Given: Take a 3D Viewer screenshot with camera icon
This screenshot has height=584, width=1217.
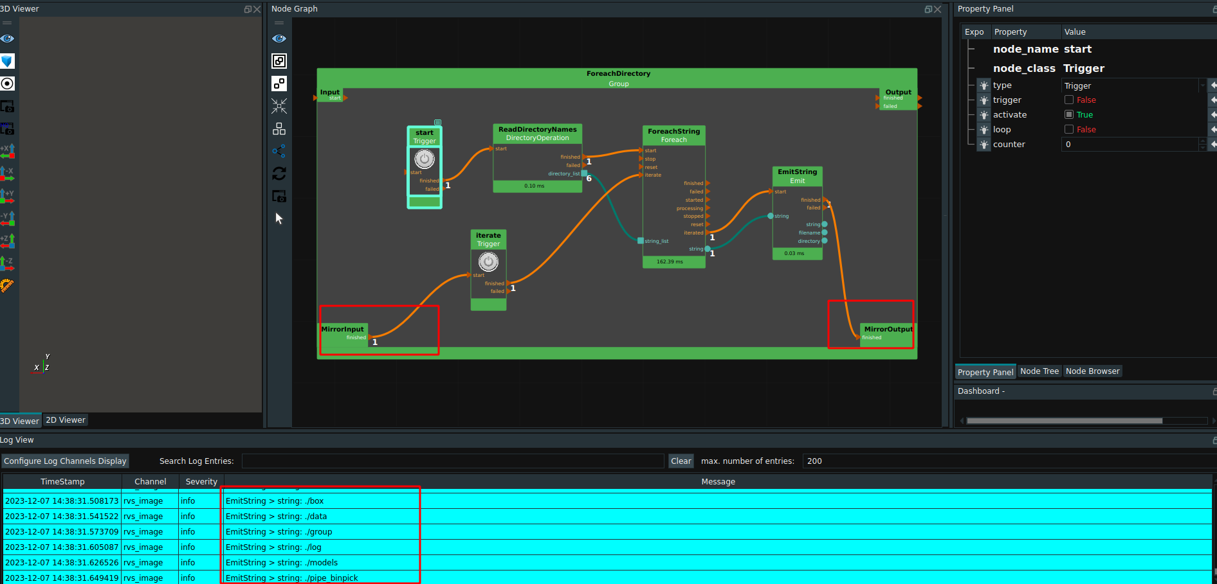Looking at the screenshot, I should (7, 106).
